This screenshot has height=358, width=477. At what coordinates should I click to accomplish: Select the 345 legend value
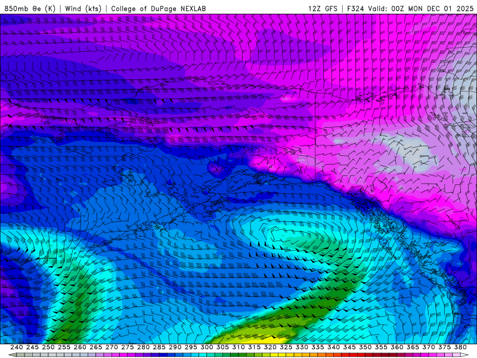(349, 347)
